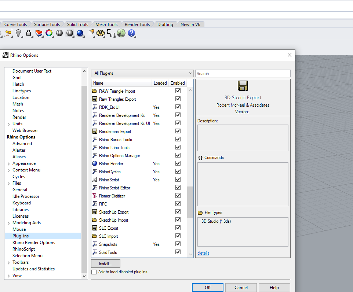Toggle Enabled checkbox for Rhino Labs Tools
The image size is (353, 292).
178,147
